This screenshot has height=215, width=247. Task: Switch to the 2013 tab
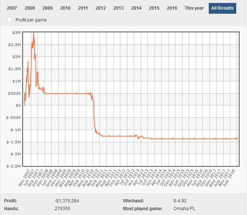(118, 8)
